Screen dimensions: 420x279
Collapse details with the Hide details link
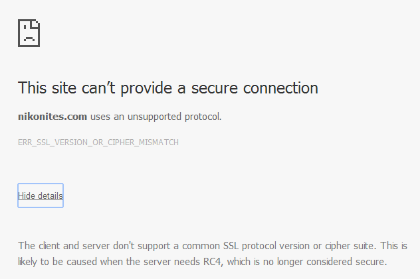coord(41,195)
